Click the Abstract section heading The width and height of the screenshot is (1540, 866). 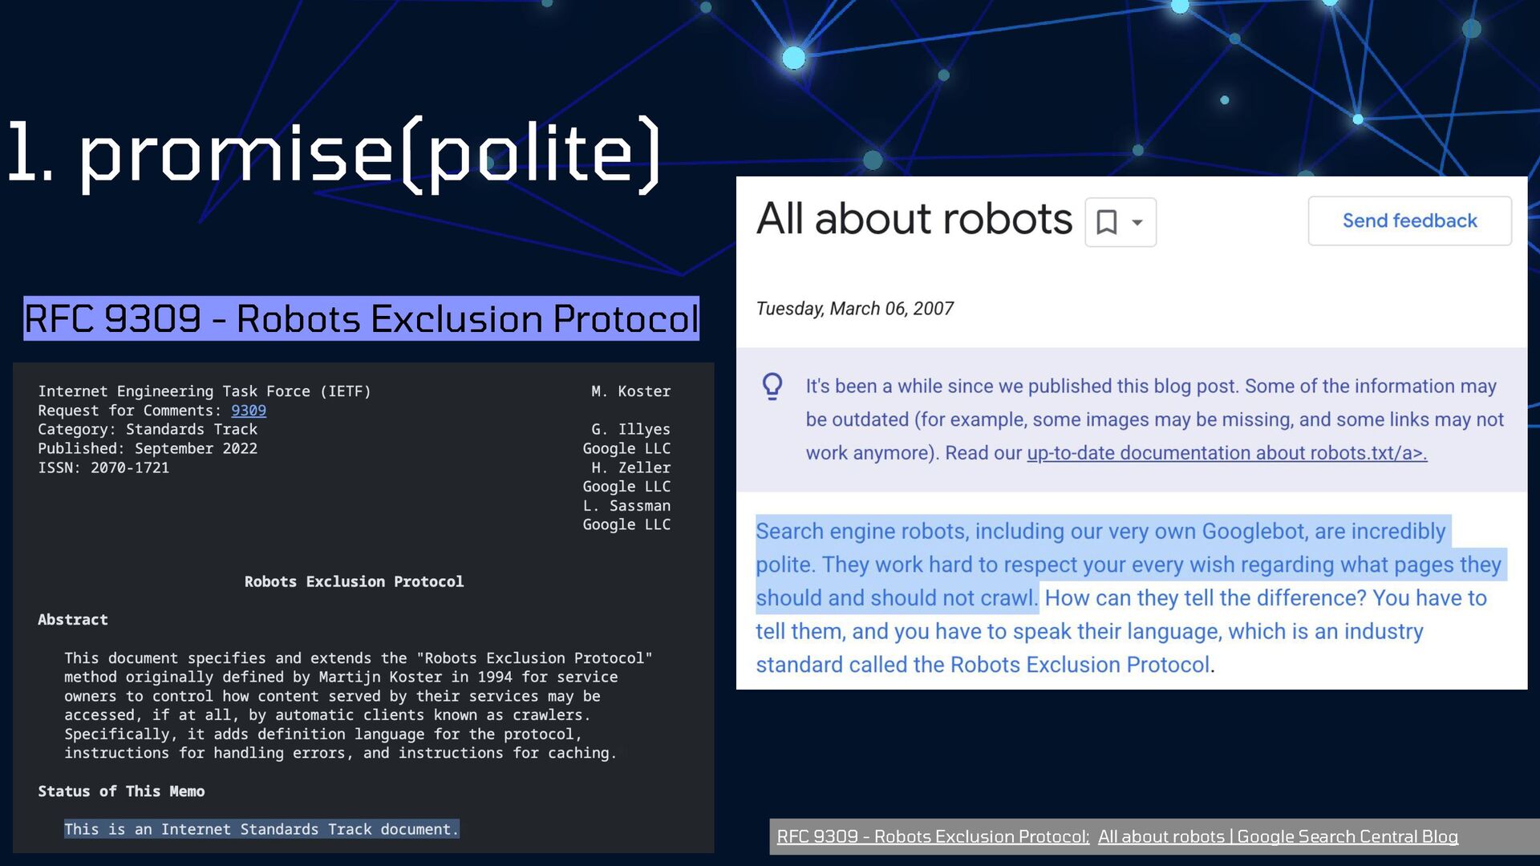(73, 620)
